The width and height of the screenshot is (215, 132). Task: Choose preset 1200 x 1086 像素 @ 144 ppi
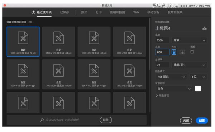click(58, 74)
